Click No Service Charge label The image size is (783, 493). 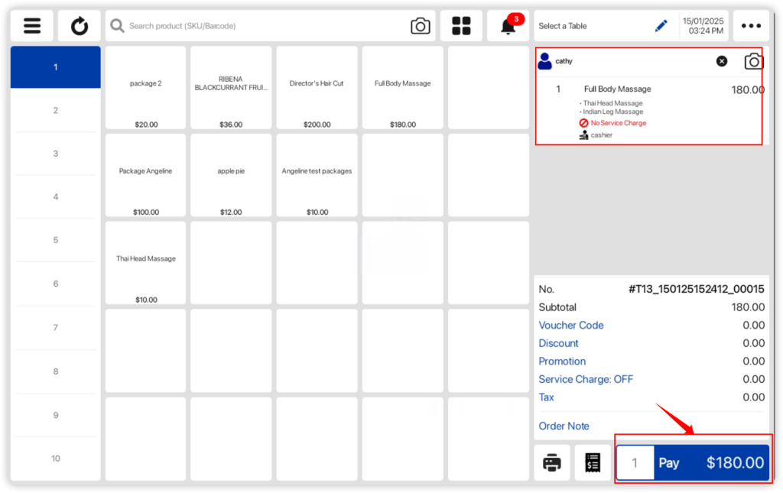pyautogui.click(x=618, y=123)
